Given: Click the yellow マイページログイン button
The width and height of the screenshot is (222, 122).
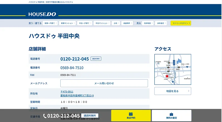Looking at the screenshot, I should 181,23.
